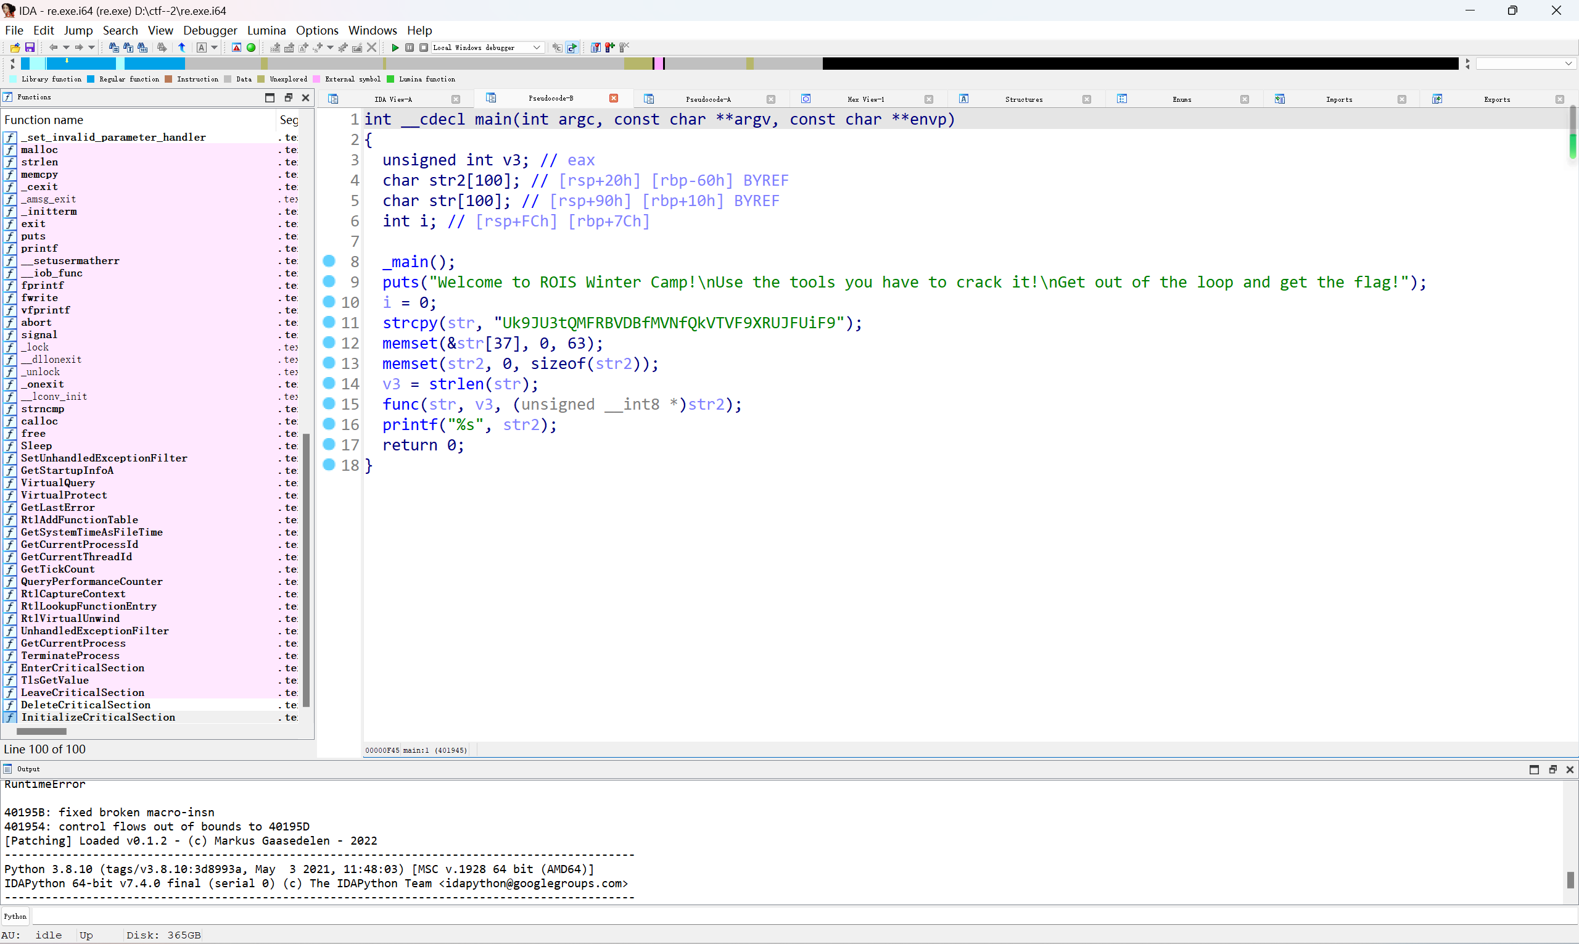Start process with green play icon
Image resolution: width=1579 pixels, height=944 pixels.
pos(395,48)
